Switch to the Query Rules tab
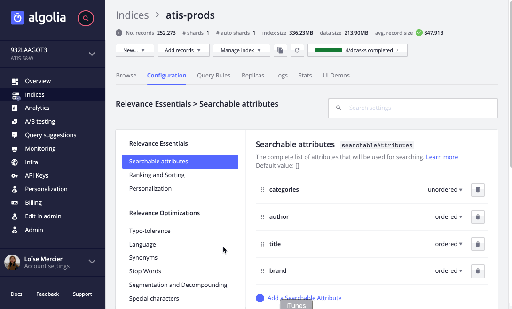Viewport: 512px width, 309px height. tap(213, 75)
